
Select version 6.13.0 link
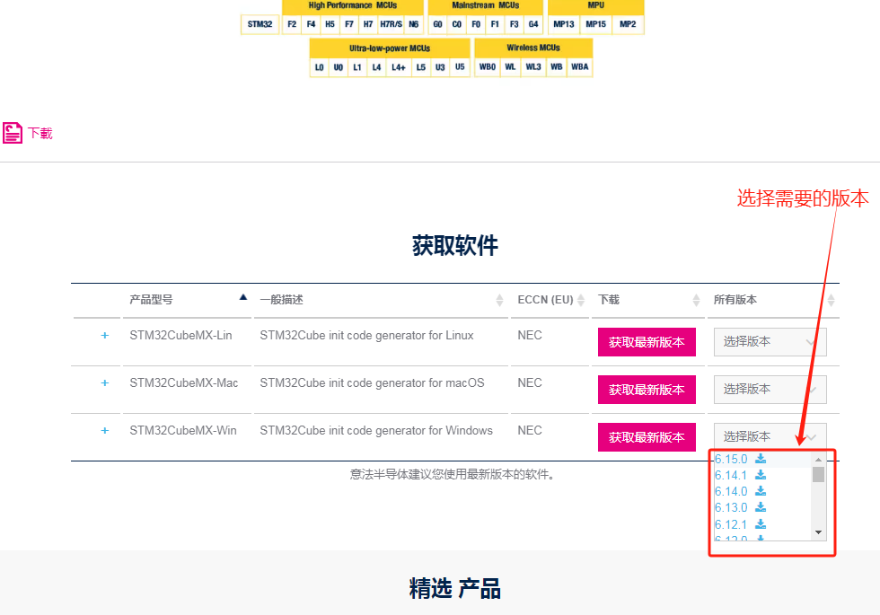pos(731,508)
